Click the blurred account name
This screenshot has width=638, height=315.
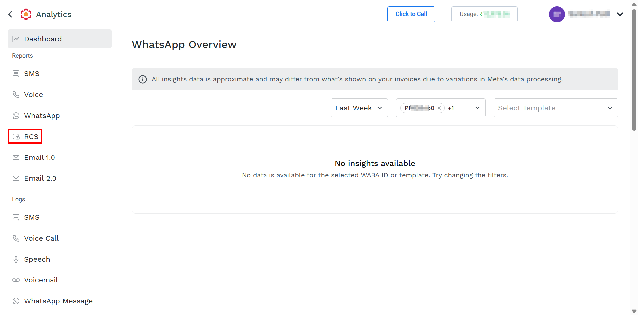click(x=589, y=14)
